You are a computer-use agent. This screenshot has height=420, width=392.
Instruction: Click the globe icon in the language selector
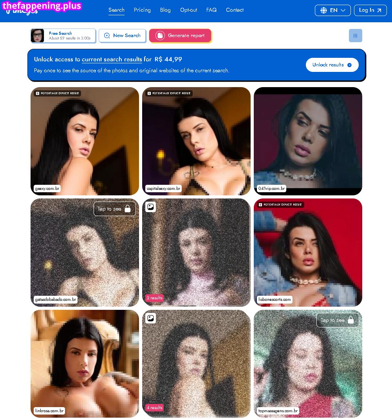point(323,11)
